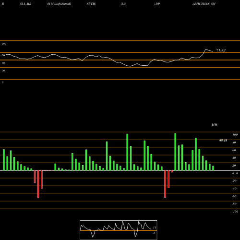Click the 30 label on RSI axis

(3, 71)
